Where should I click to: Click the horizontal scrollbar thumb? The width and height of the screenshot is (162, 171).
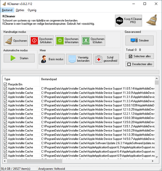click(34, 161)
